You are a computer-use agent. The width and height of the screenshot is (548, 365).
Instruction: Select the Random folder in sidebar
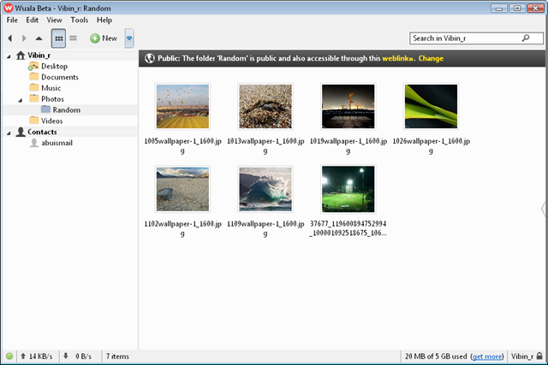(x=67, y=110)
